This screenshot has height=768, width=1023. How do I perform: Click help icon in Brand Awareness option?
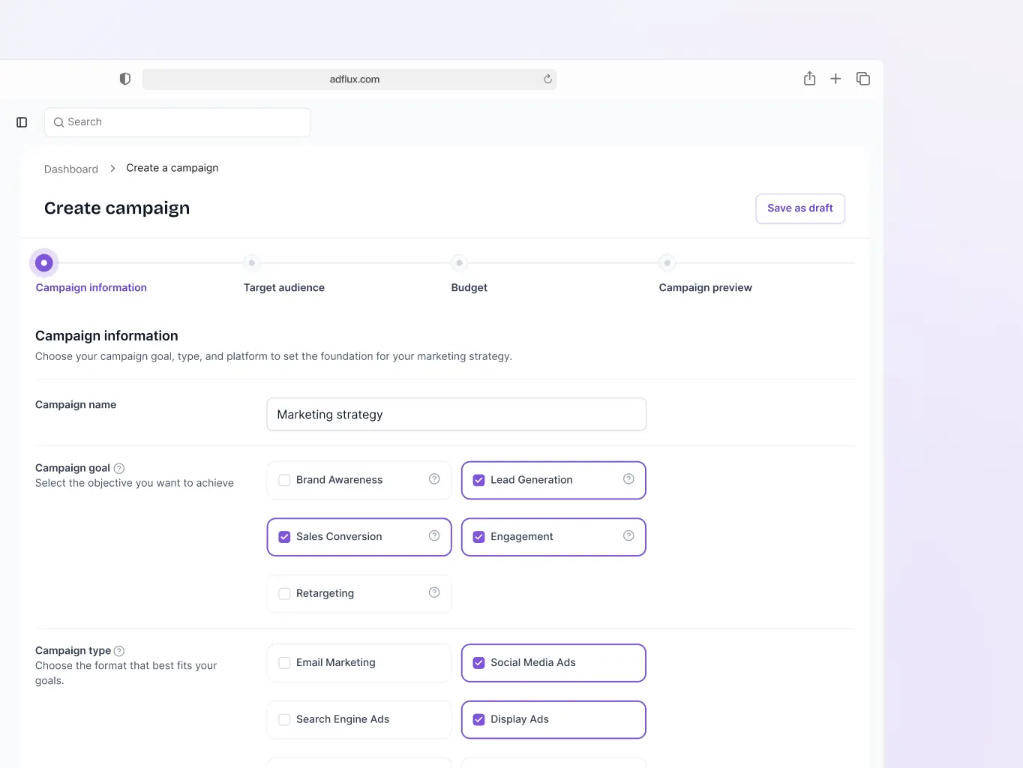click(434, 479)
